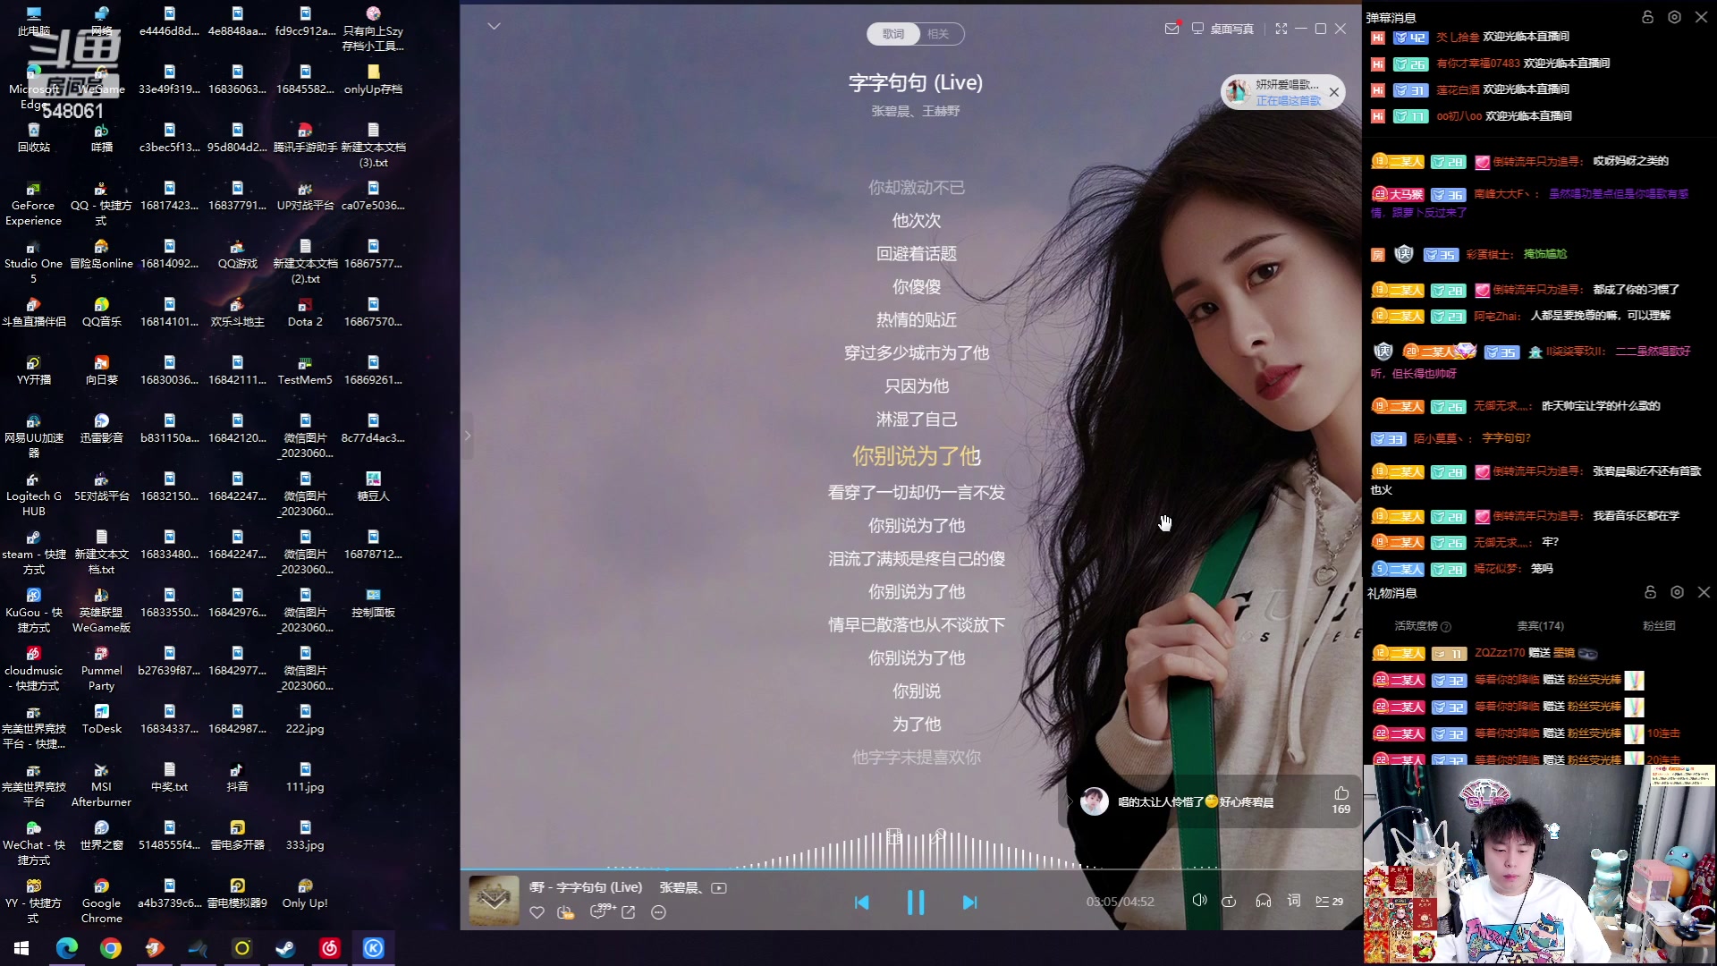
Task: Expand the left side panel arrow
Action: (467, 436)
